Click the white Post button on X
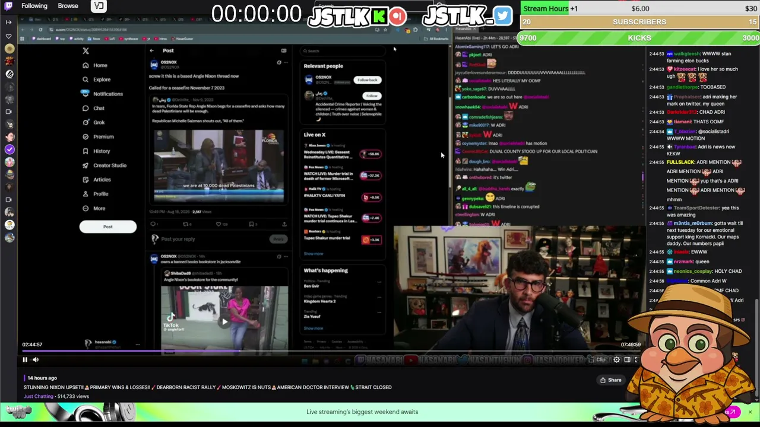 (x=108, y=227)
